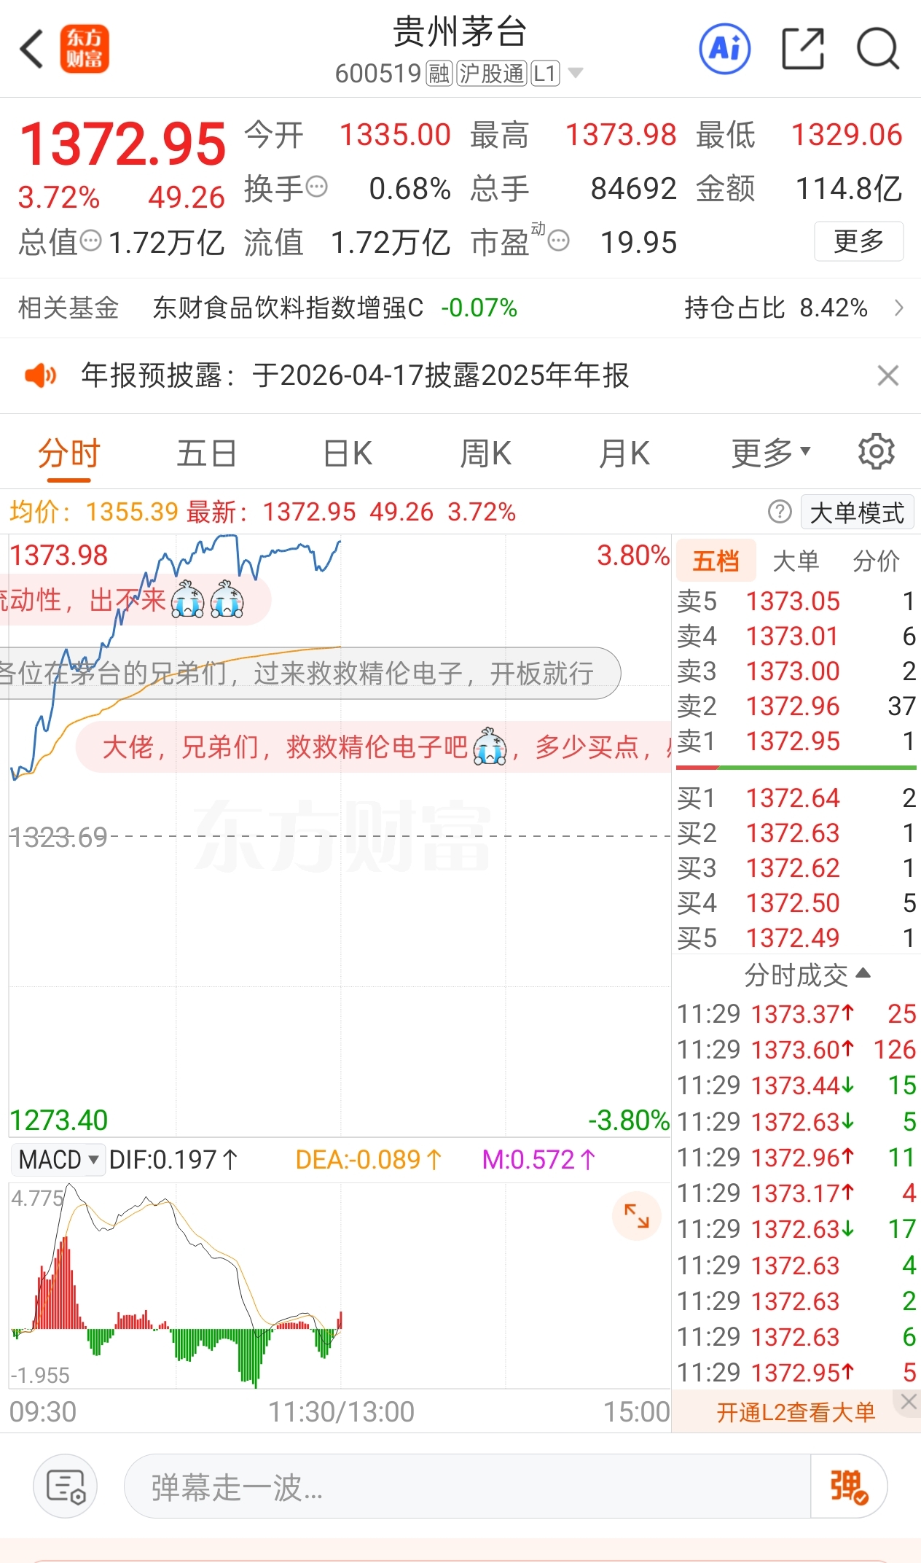This screenshot has width=921, height=1563.
Task: Open the danmaku settings icon
Action: tap(66, 1486)
